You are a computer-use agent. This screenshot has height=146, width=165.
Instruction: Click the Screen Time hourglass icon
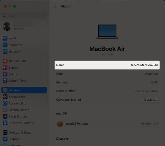pos(5,81)
